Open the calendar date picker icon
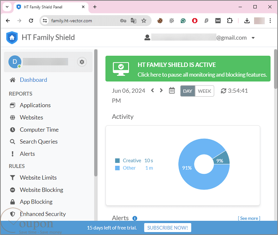Viewport: 278px width, 235px height. point(172,91)
